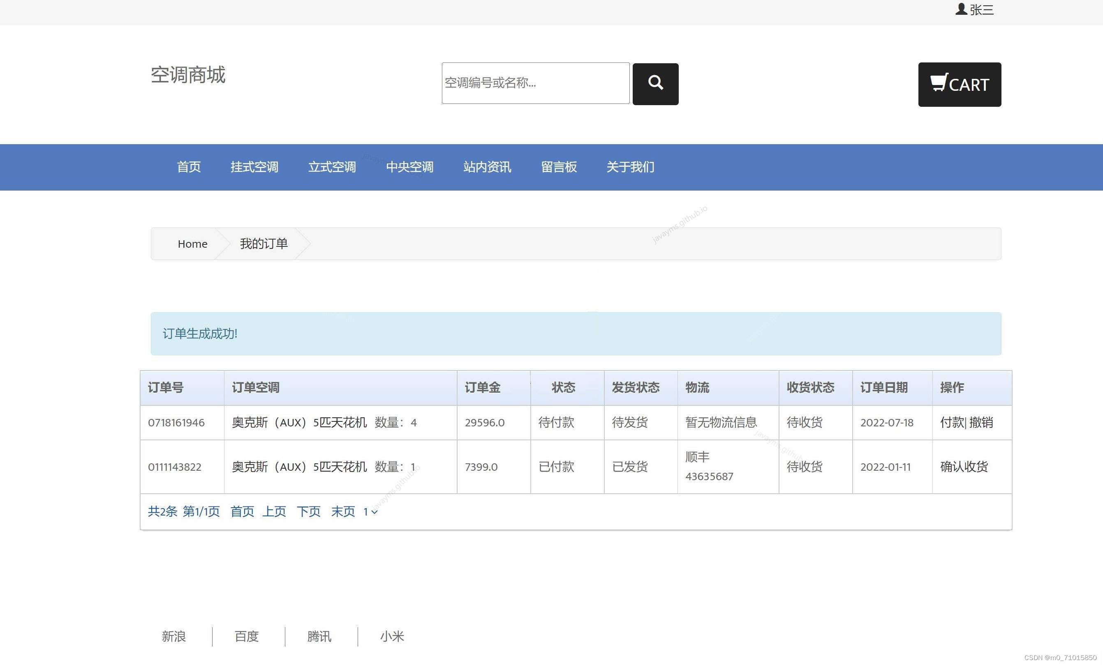This screenshot has width=1103, height=665.
Task: Click the 顺丰 43635687 logistics cell
Action: coord(728,467)
